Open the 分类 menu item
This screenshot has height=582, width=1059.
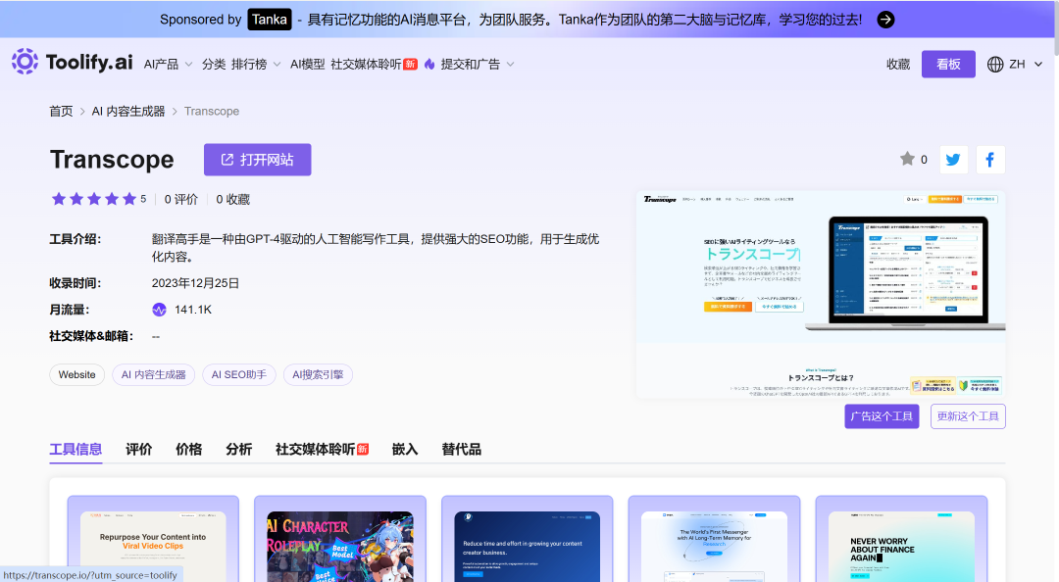point(214,64)
